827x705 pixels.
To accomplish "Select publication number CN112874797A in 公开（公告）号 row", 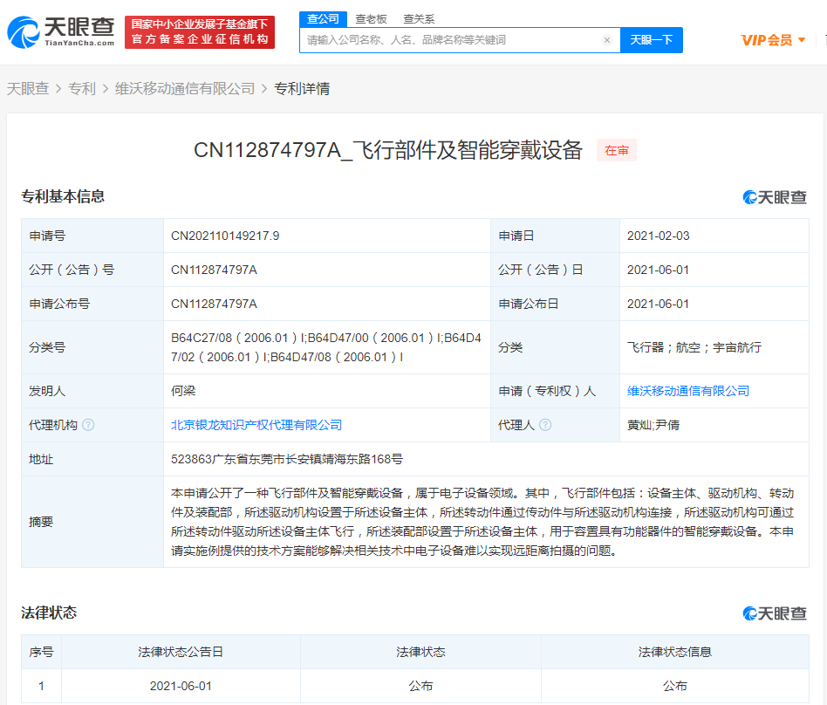I will pyautogui.click(x=214, y=270).
